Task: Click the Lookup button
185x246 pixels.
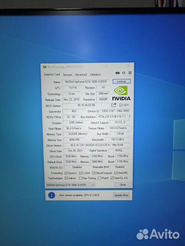Action: [x=122, y=81]
